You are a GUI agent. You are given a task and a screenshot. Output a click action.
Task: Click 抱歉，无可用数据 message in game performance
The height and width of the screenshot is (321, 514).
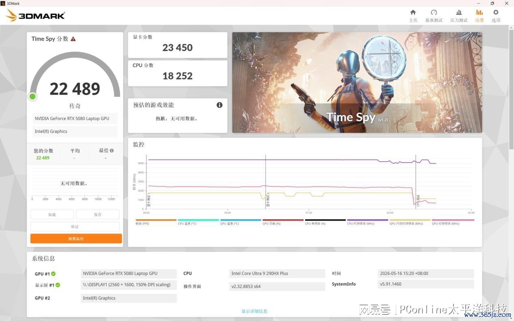[177, 119]
